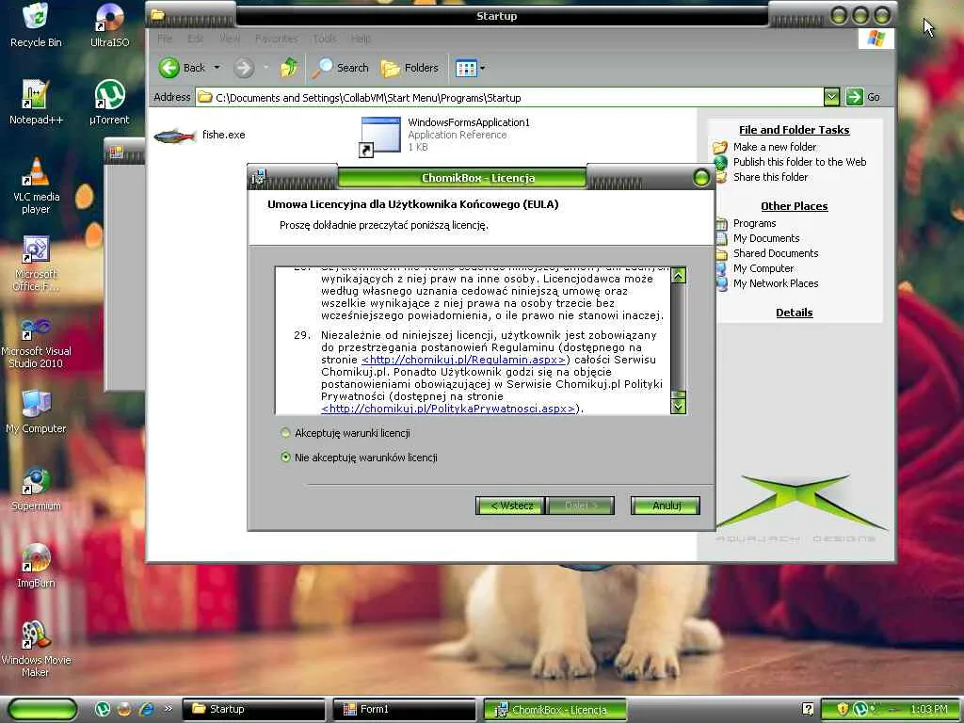Click the Start button
This screenshot has width=964, height=723.
tap(42, 709)
